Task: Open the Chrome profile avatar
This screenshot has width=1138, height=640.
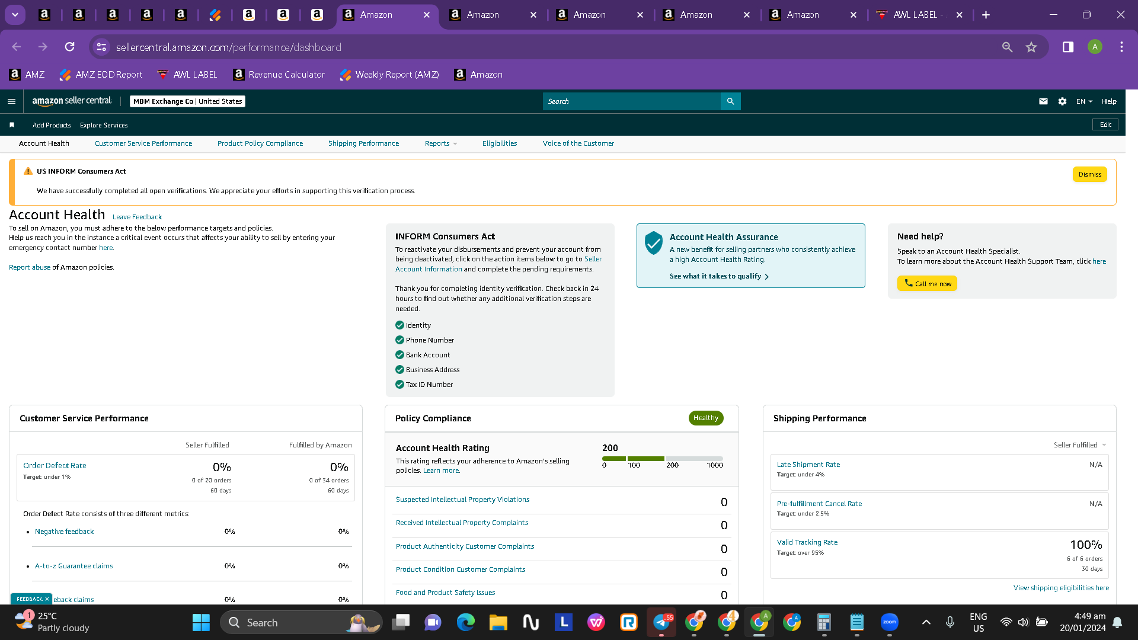Action: 1095,47
